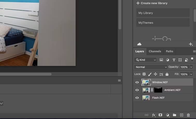Select the Ambient.NEF layer mask thumbnail
The height and width of the screenshot is (119, 196).
pos(158,90)
